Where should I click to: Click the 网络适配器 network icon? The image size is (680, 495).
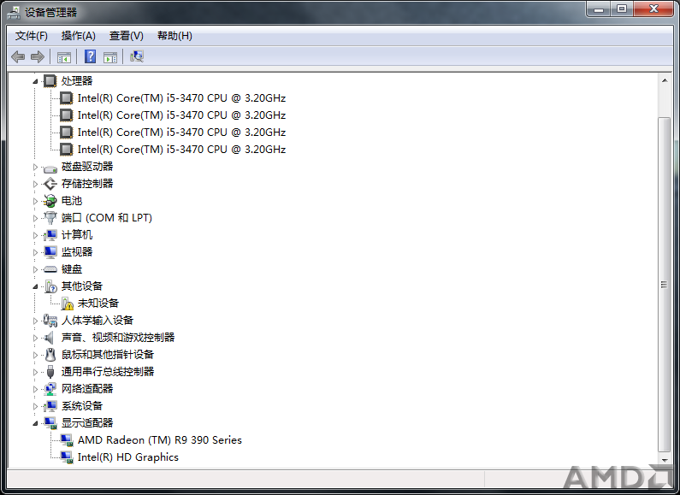pyautogui.click(x=50, y=389)
